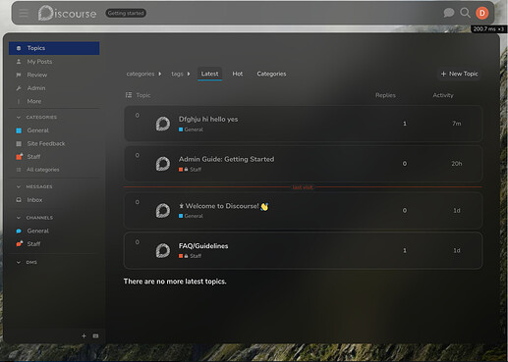Sort by Replies column header
Screen dimensions: 508x362
click(385, 95)
